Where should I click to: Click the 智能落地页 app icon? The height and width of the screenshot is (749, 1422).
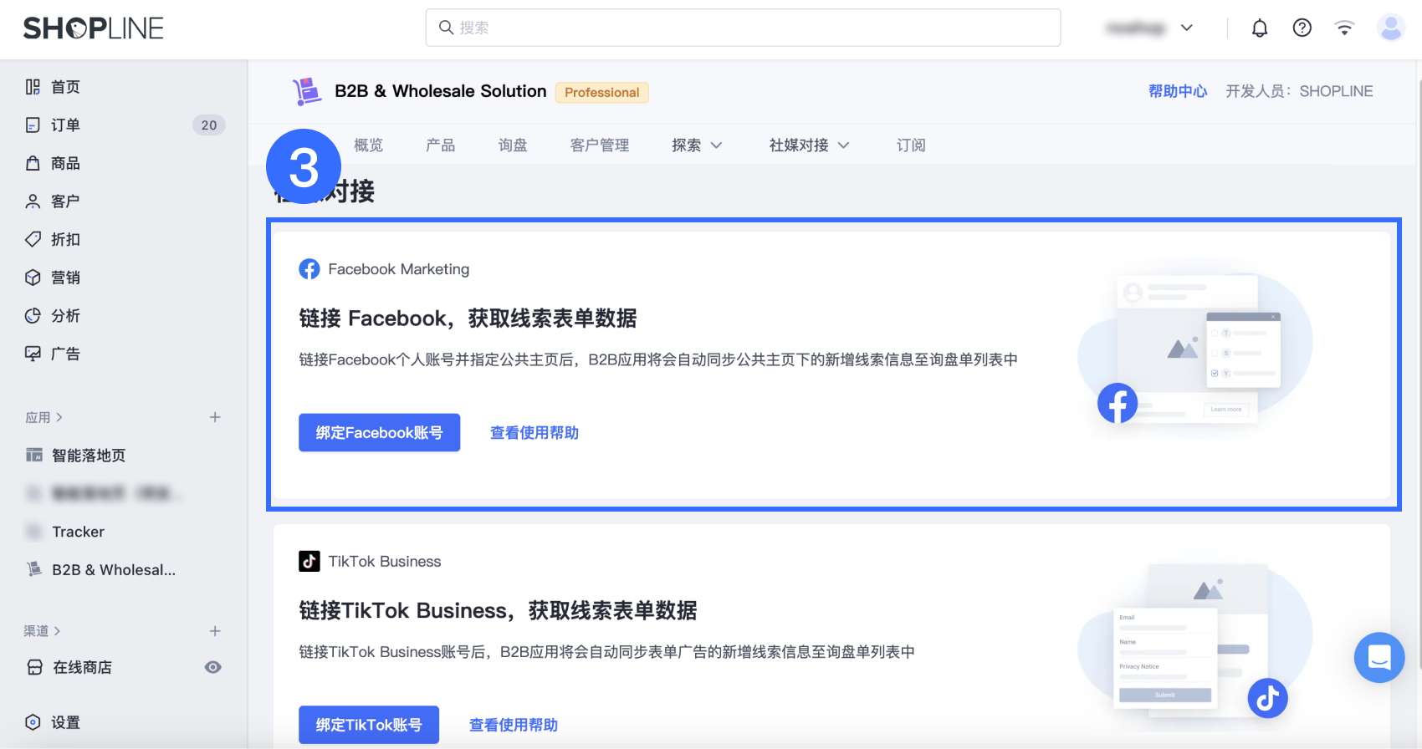[34, 456]
